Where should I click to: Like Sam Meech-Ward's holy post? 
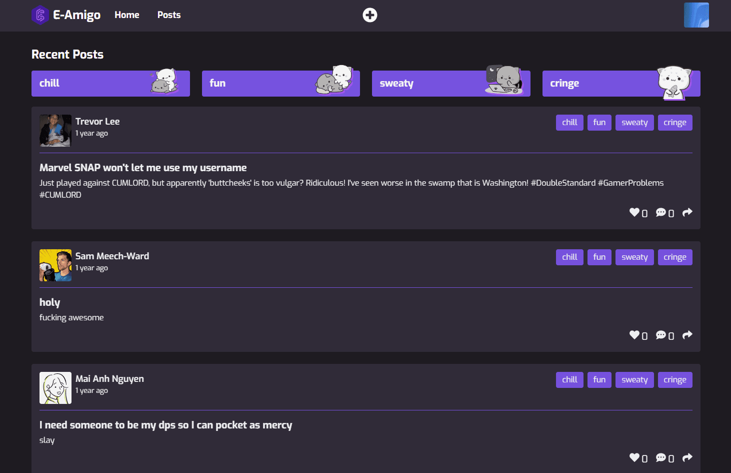coord(634,335)
